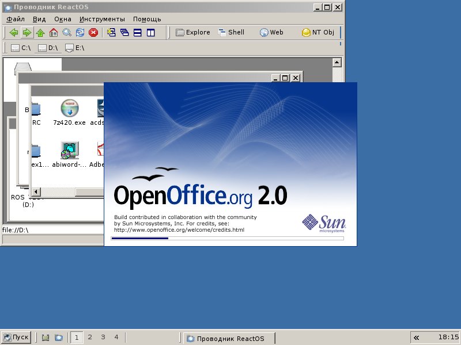Image resolution: width=461 pixels, height=345 pixels.
Task: Switch to virtual desktop 3
Action: coord(103,338)
